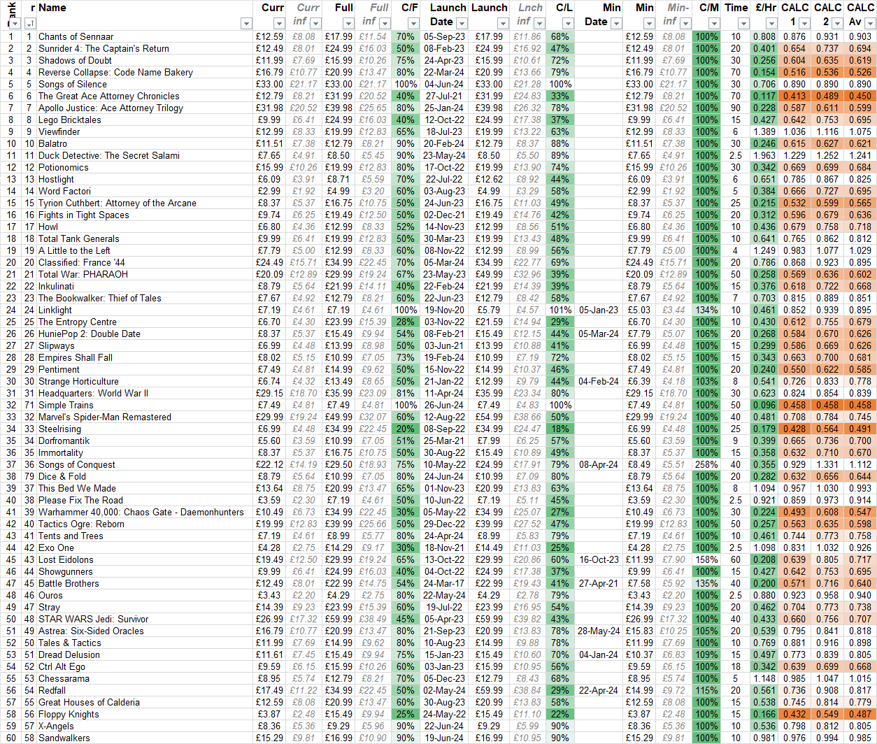Open the C/L column filter dropdown

(x=567, y=24)
